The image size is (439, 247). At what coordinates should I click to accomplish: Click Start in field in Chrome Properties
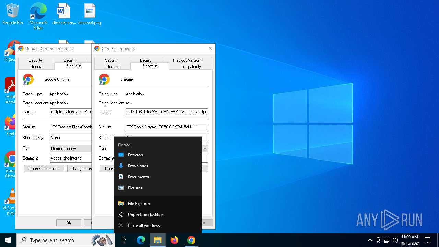(167, 127)
